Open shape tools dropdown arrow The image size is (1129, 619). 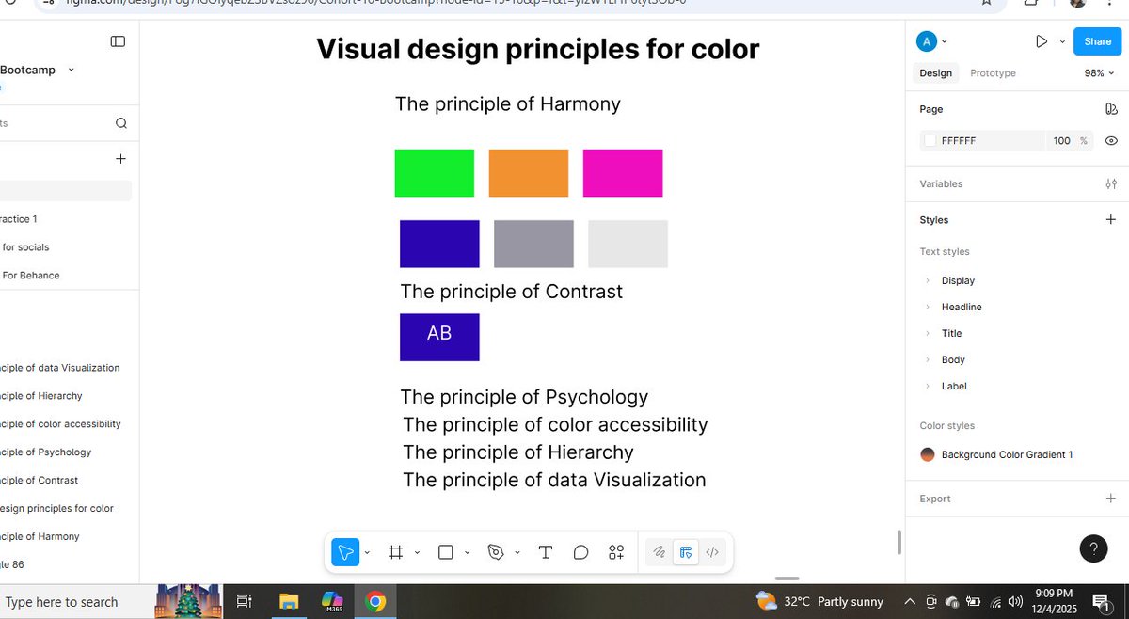[x=468, y=553]
